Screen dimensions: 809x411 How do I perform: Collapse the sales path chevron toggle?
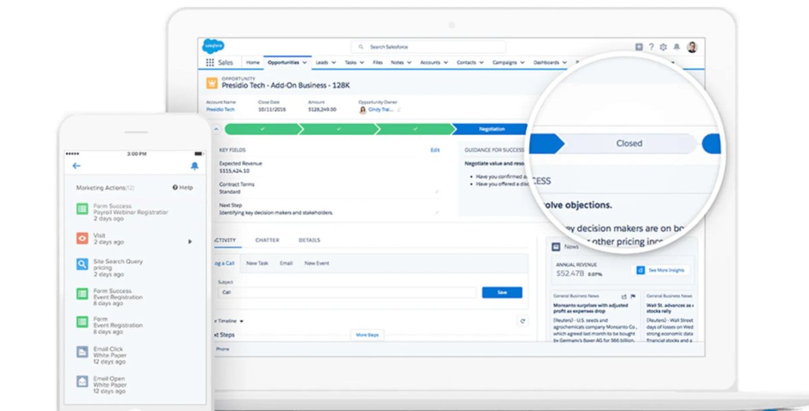[215, 129]
